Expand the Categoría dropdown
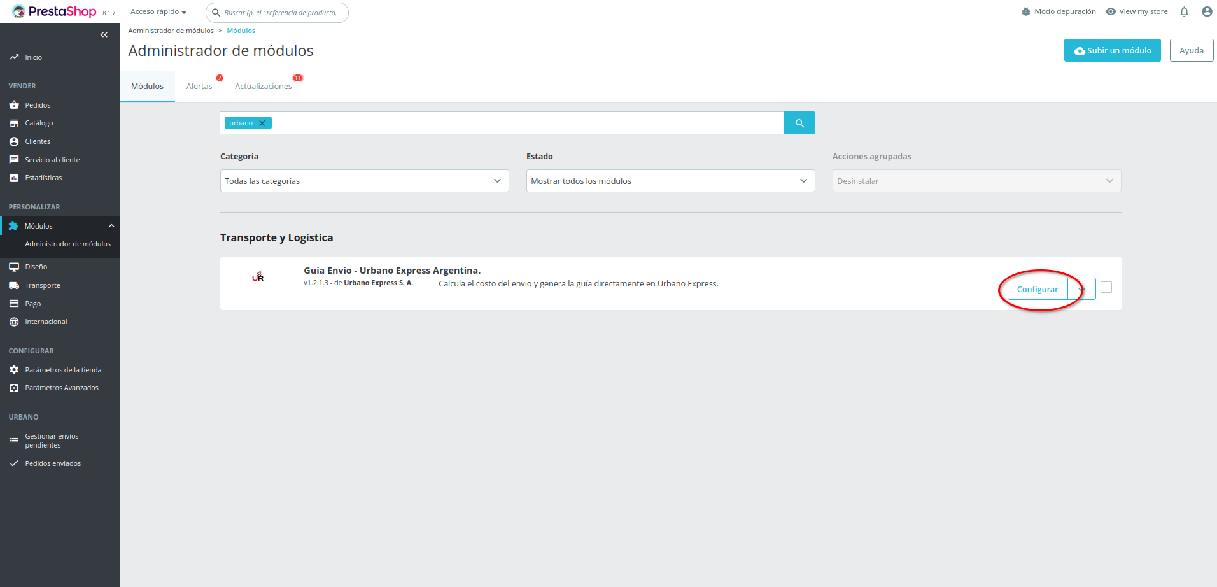 pos(364,181)
